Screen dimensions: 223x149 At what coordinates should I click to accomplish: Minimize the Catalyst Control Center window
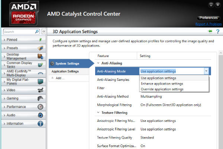[211, 5]
